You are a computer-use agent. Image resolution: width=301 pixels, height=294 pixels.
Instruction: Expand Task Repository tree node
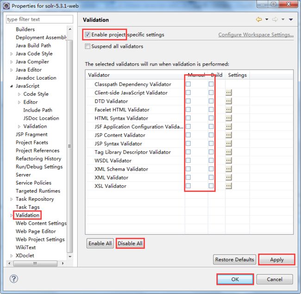tap(11, 199)
